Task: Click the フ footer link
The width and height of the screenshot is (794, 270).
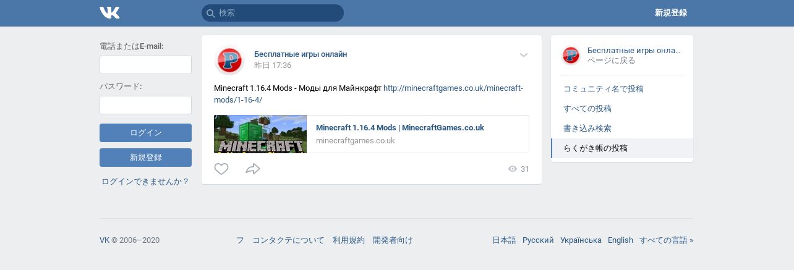Action: pos(240,240)
